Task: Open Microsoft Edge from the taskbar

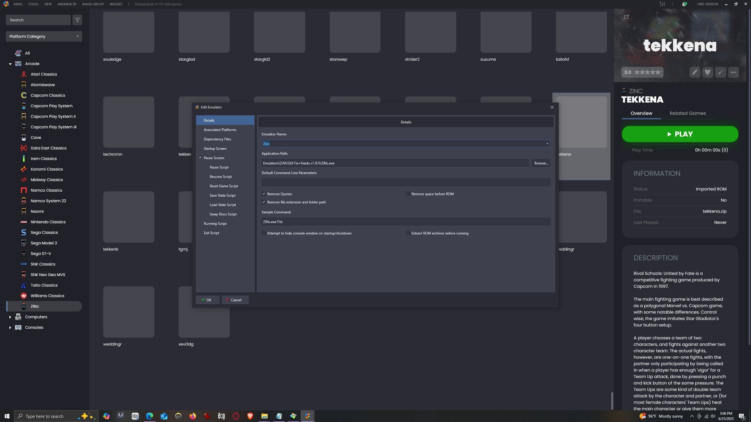Action: (x=150, y=416)
